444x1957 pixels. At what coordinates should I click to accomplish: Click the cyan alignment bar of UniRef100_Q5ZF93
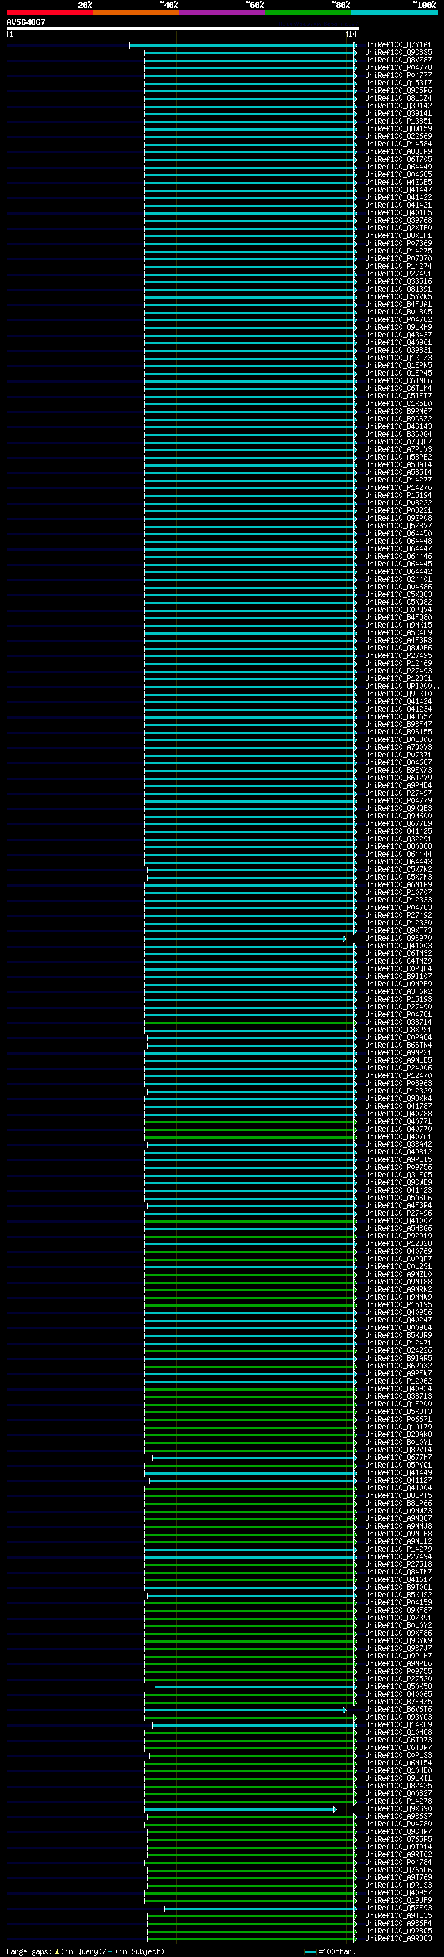coord(260,1908)
